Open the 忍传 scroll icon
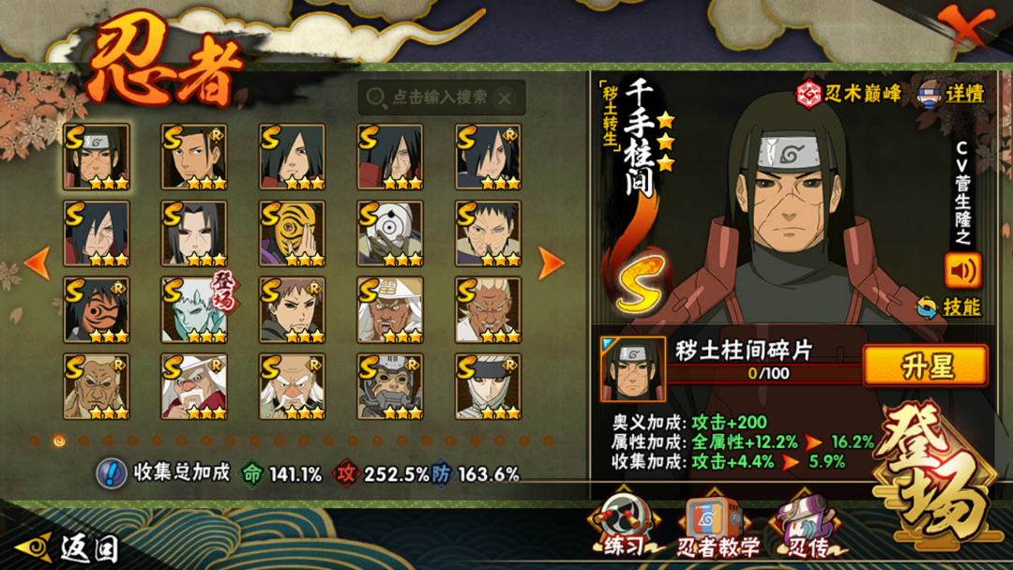Viewport: 1013px width, 570px height. click(806, 526)
